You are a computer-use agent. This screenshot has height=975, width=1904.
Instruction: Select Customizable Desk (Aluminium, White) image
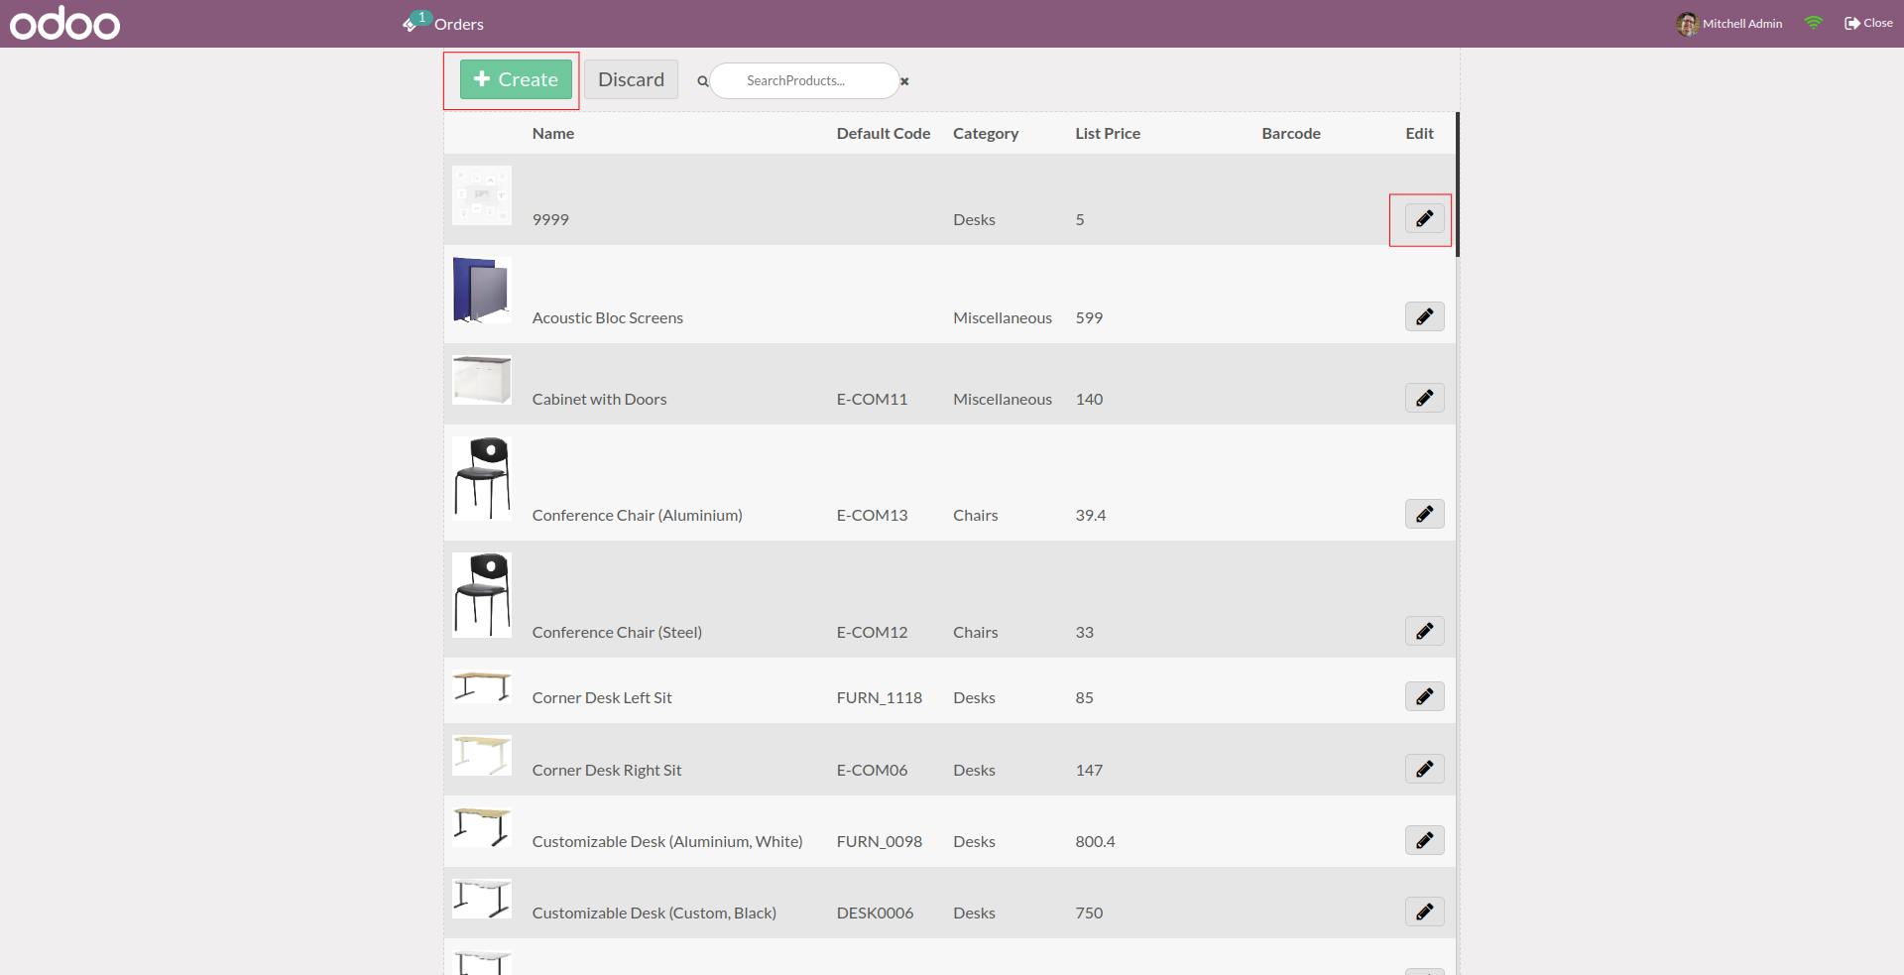482,827
